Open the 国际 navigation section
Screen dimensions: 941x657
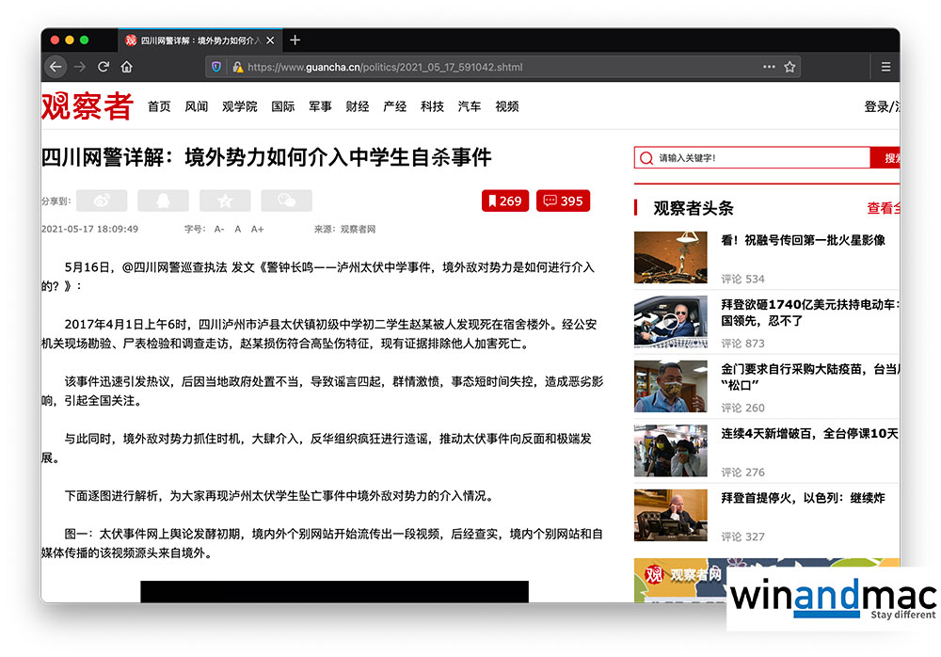[x=282, y=106]
